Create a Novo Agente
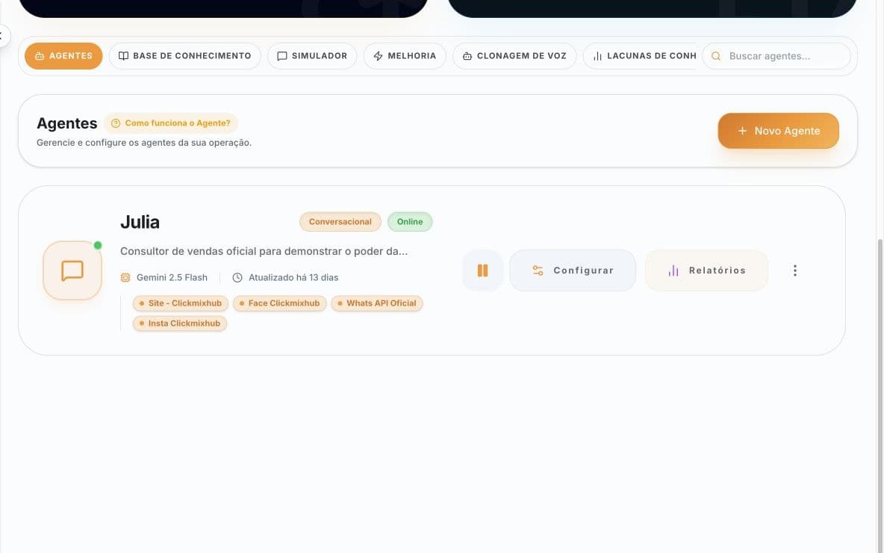This screenshot has width=884, height=553. coord(778,131)
